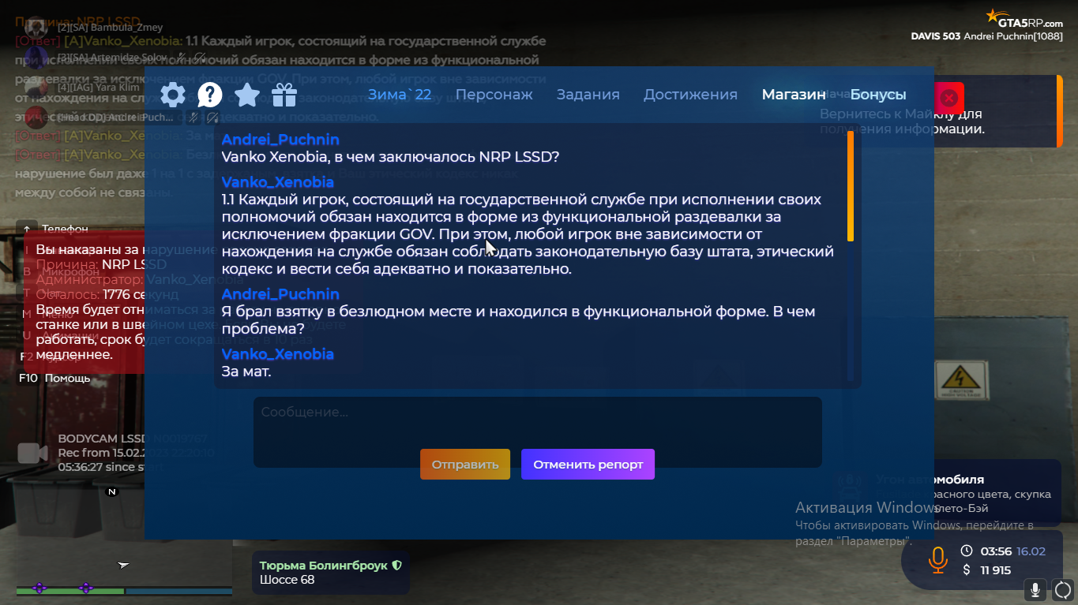Click the star favorites icon
Image resolution: width=1078 pixels, height=605 pixels.
[x=247, y=95]
